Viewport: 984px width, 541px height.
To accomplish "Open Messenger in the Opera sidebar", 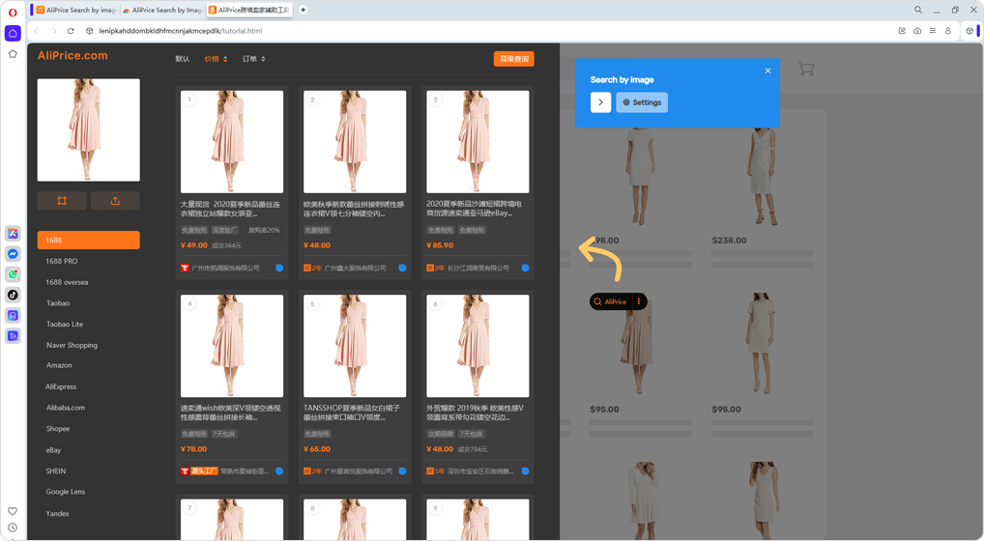I will click(x=13, y=254).
